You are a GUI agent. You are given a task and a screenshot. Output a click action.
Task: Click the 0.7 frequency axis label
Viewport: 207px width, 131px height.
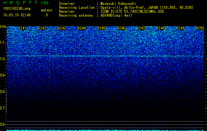click(3, 108)
